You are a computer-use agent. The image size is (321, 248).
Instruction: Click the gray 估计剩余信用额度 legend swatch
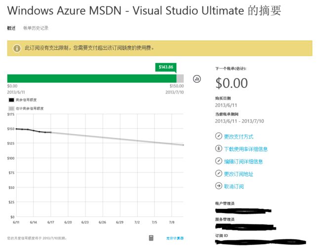[x=11, y=108]
